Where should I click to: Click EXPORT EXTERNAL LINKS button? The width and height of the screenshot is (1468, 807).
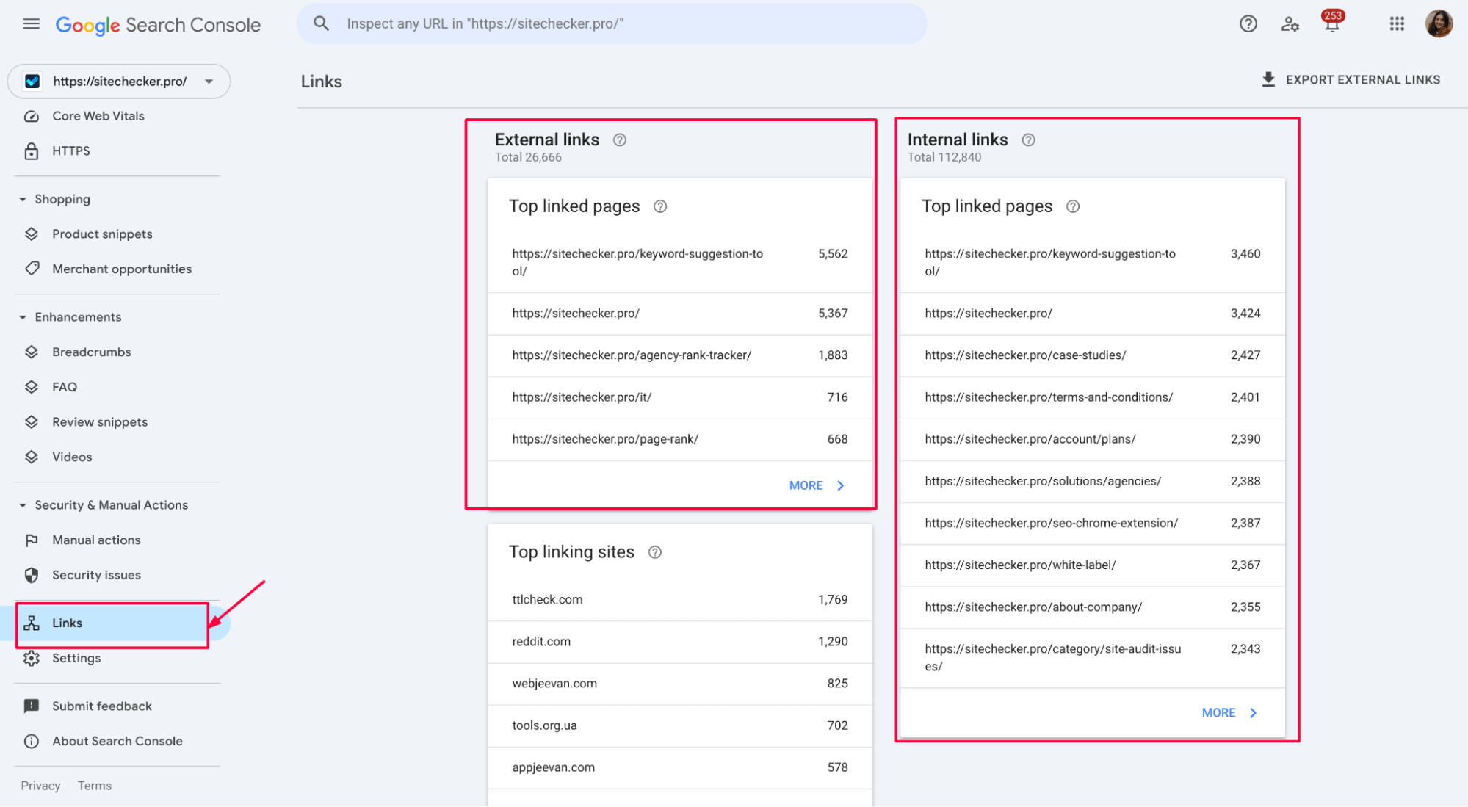tap(1351, 79)
